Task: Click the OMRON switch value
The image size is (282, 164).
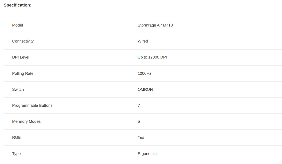Action: pyautogui.click(x=145, y=89)
